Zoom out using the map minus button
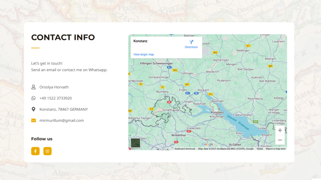This screenshot has height=180, width=321. 280,140
